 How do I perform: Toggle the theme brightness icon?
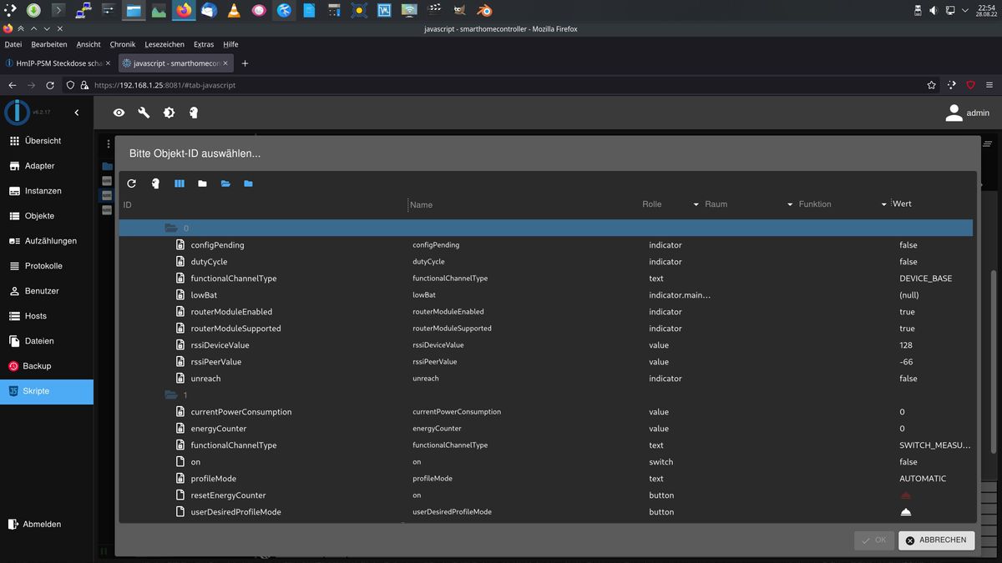(169, 113)
